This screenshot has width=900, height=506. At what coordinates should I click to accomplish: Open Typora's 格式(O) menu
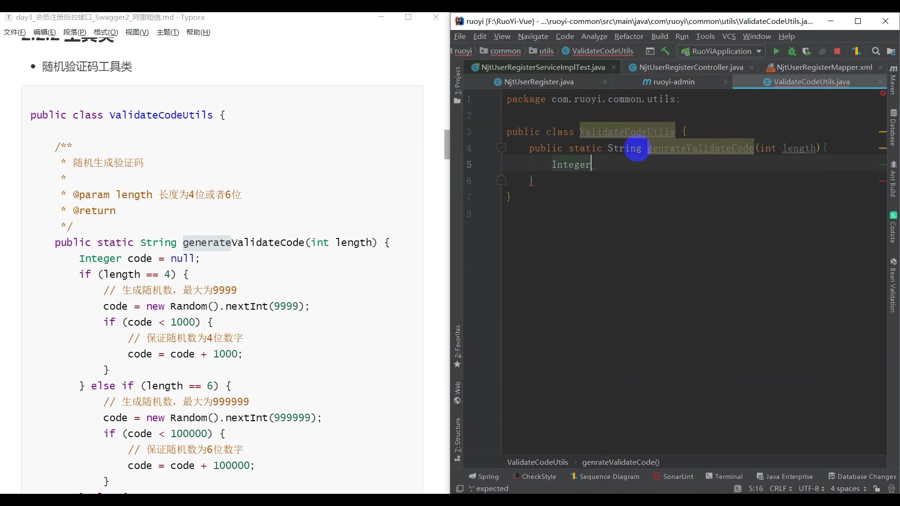[x=106, y=32]
